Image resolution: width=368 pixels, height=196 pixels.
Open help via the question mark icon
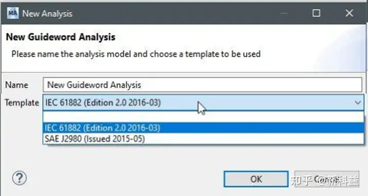(x=19, y=178)
